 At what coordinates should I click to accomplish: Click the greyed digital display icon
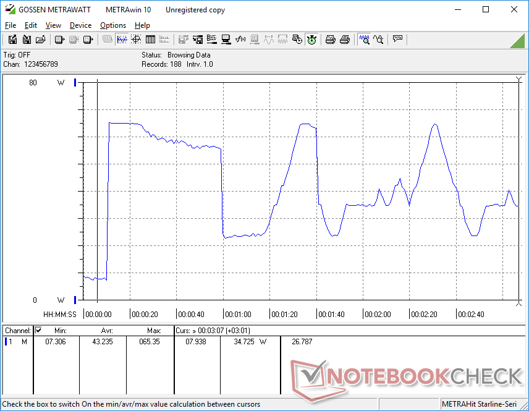click(108, 40)
